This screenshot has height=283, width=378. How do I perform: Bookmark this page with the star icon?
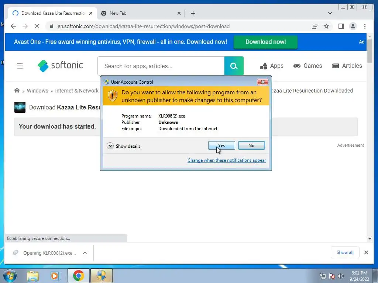pos(326,26)
